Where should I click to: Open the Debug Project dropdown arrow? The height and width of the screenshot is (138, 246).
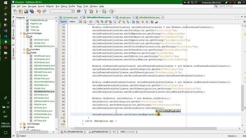pyautogui.click(x=108, y=11)
